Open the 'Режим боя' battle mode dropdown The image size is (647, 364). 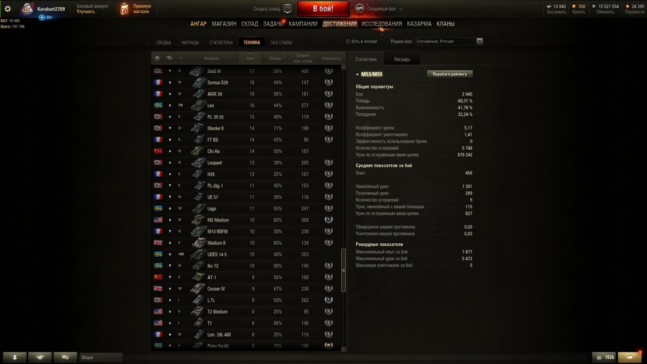(449, 41)
